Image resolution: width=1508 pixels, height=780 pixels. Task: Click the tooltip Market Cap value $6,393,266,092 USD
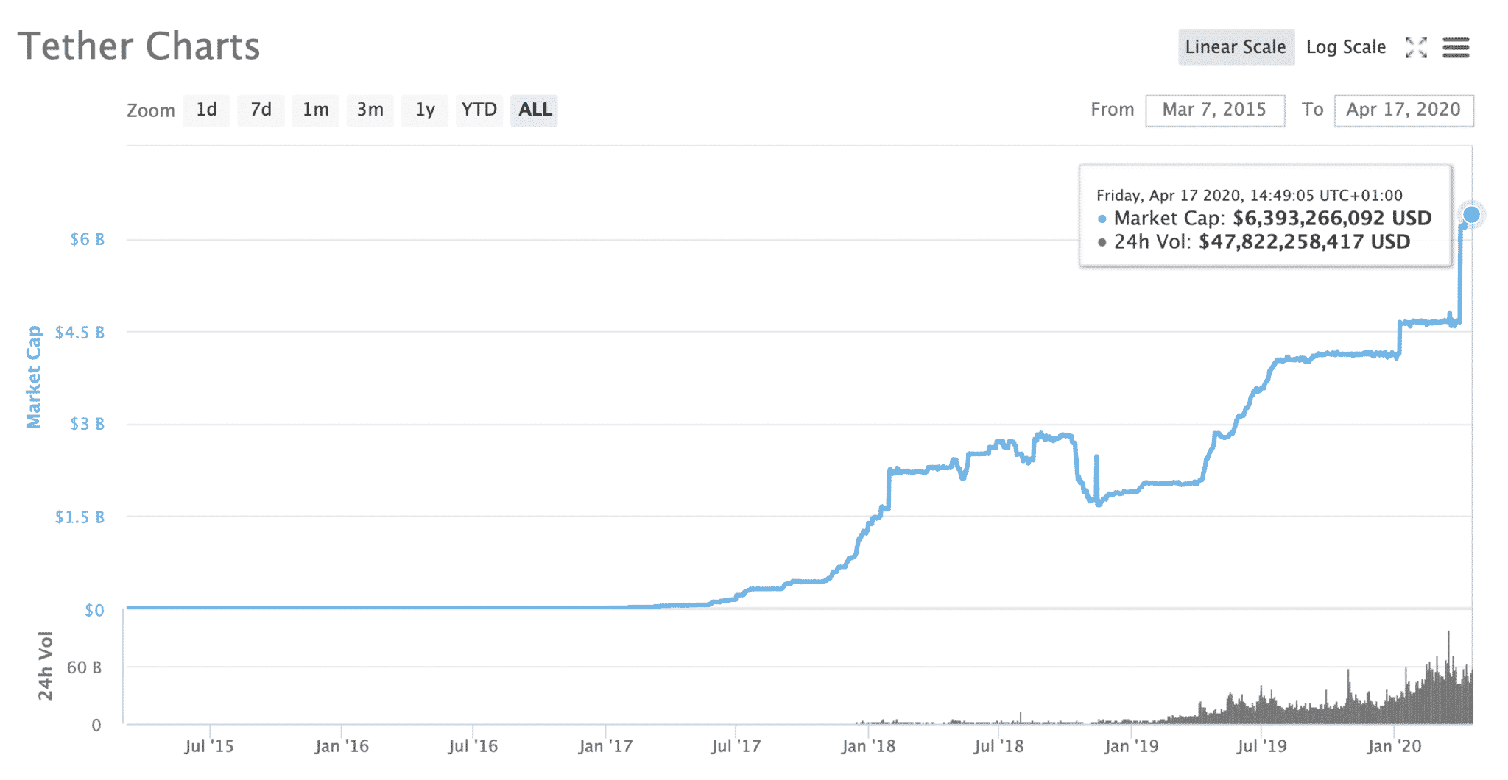pyautogui.click(x=1332, y=219)
